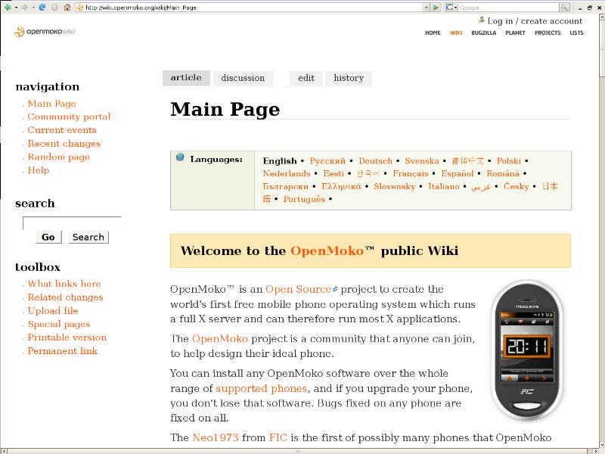Open PROJECTS in the top site menu
Viewport: 605px width, 454px height.
[x=548, y=33]
